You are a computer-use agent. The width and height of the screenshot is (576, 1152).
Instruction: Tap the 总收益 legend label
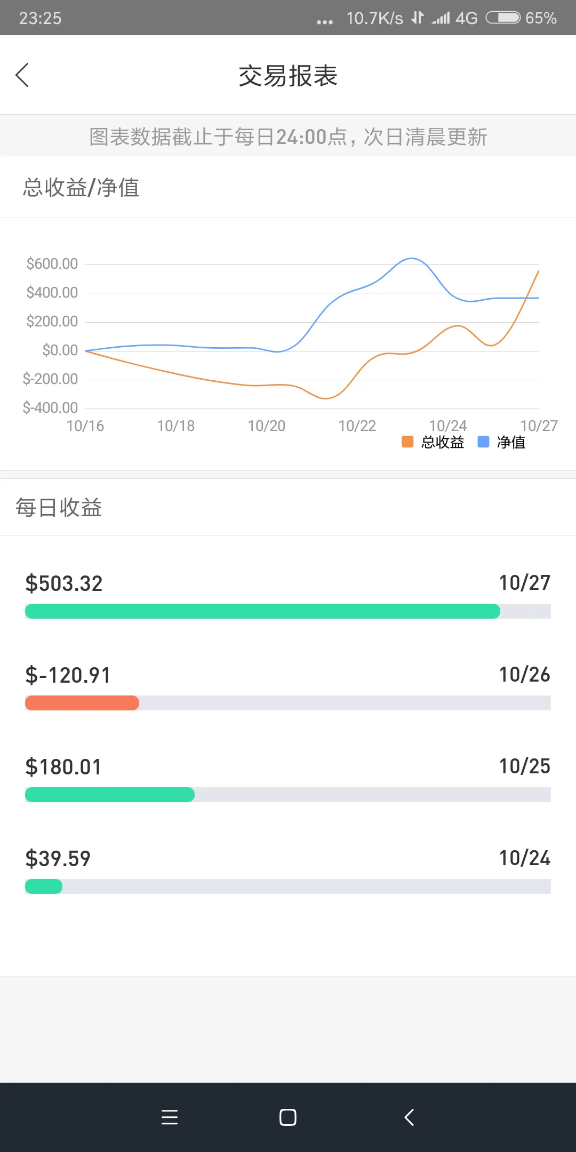443,442
